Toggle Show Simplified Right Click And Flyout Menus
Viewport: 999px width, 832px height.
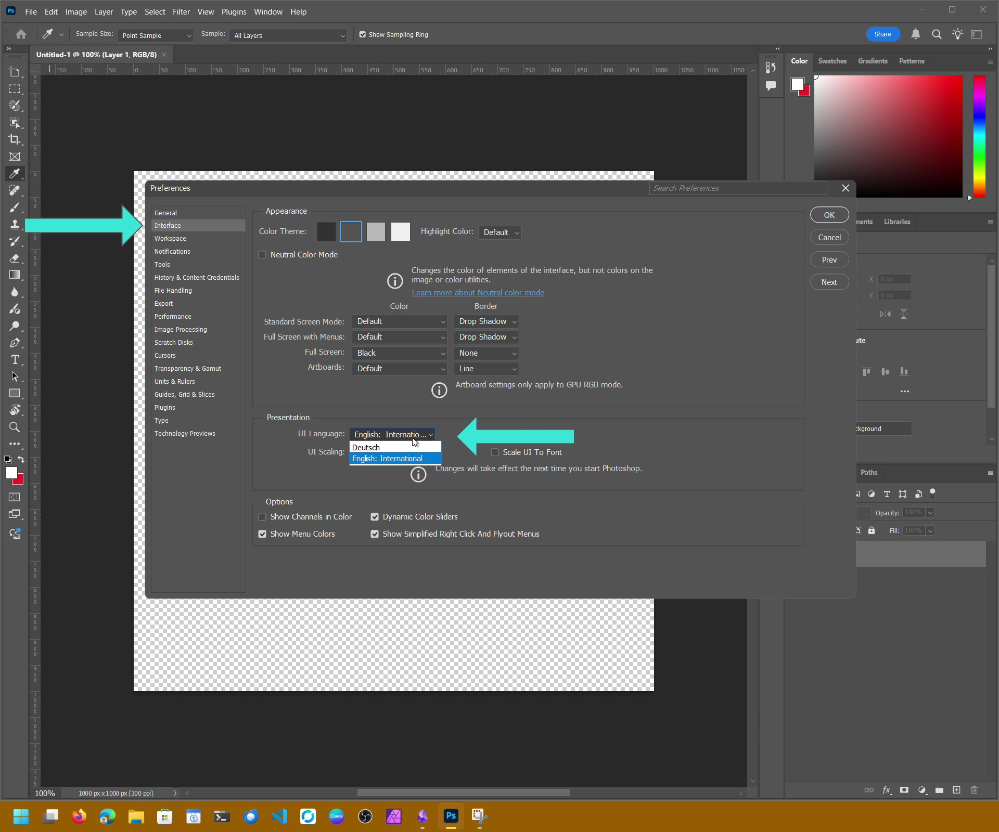tap(375, 534)
